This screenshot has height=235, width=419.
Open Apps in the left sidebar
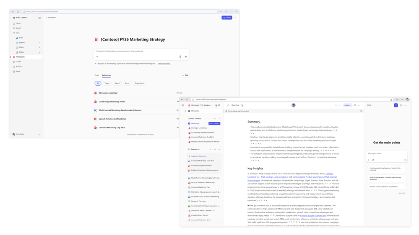(18, 71)
